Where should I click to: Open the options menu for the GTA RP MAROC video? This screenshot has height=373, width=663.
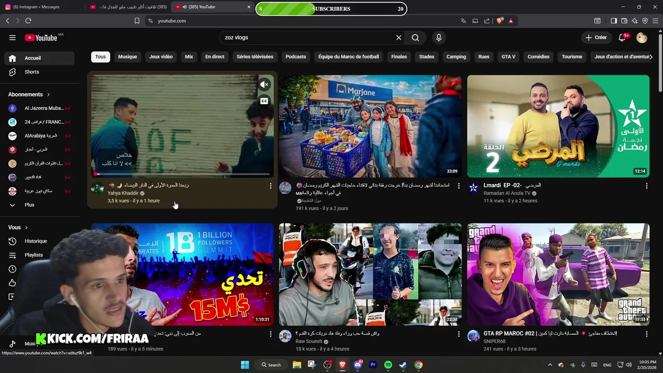click(x=646, y=334)
